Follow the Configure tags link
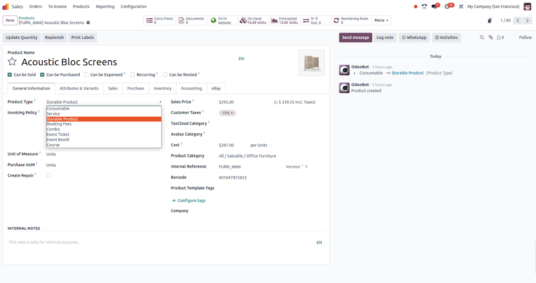This screenshot has height=283, width=536. click(x=191, y=200)
